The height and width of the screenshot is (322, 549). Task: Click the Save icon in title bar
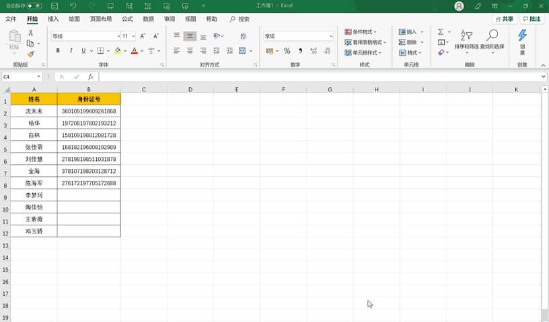coord(54,5)
